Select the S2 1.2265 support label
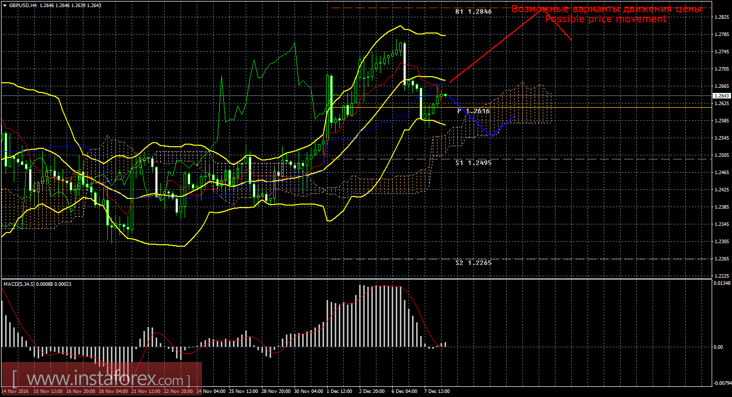Screen dimensions: 732x397 [473, 263]
